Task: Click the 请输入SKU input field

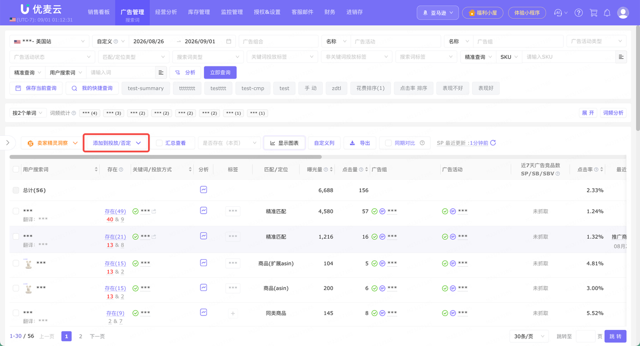Action: [x=569, y=57]
